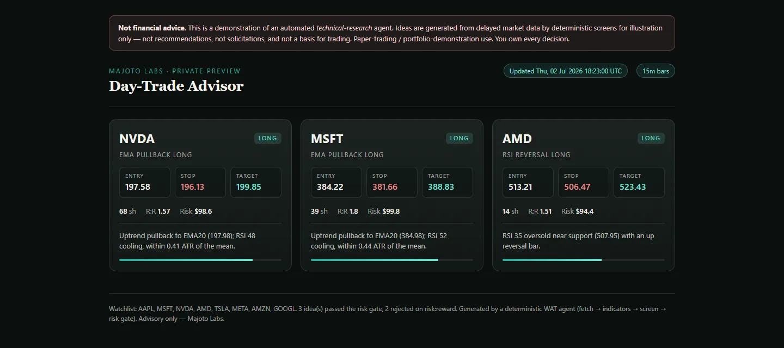
Task: Click the LONG badge on MSFT card
Action: [459, 138]
